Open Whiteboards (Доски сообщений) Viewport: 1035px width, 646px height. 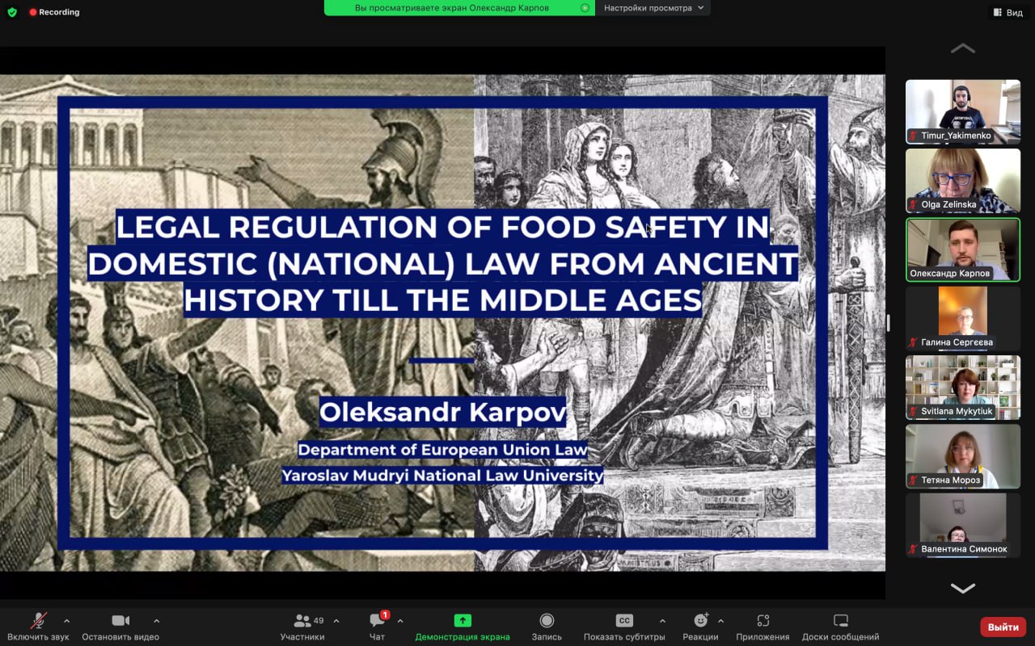(x=840, y=620)
